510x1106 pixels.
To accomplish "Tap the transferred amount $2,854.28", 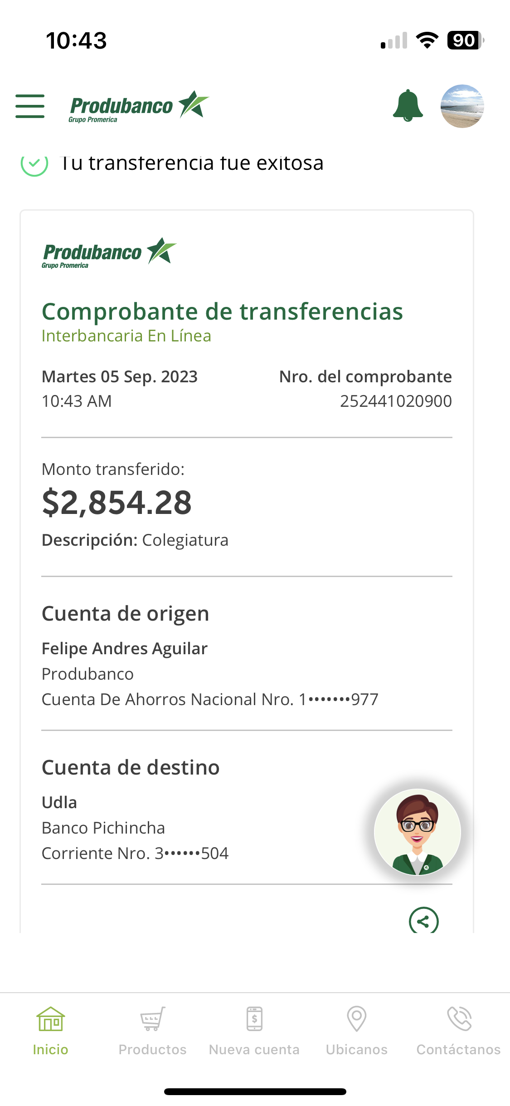I will [x=117, y=503].
